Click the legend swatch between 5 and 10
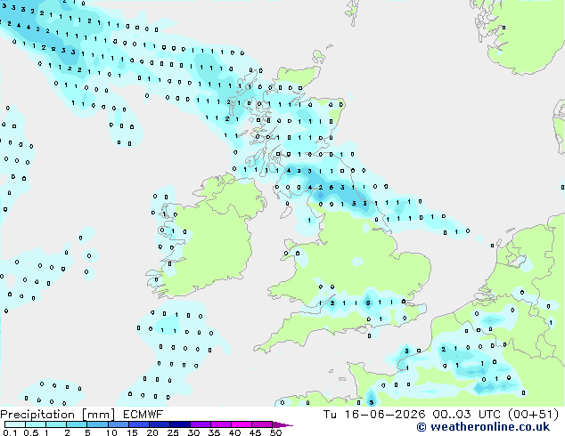The image size is (565, 436). pos(97,424)
